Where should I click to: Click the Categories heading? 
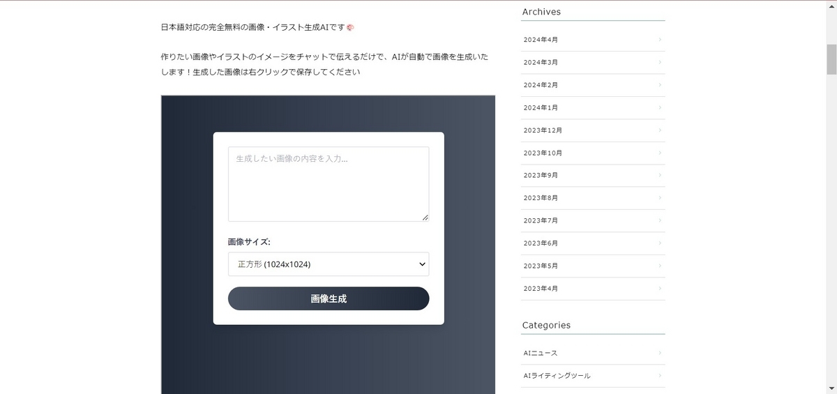[x=546, y=325]
